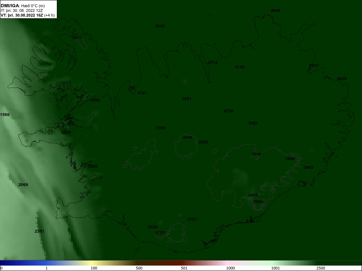Viewport: 362px width, 271px height.
Task: Click the 0 tick on the color scale
Action: (1, 268)
